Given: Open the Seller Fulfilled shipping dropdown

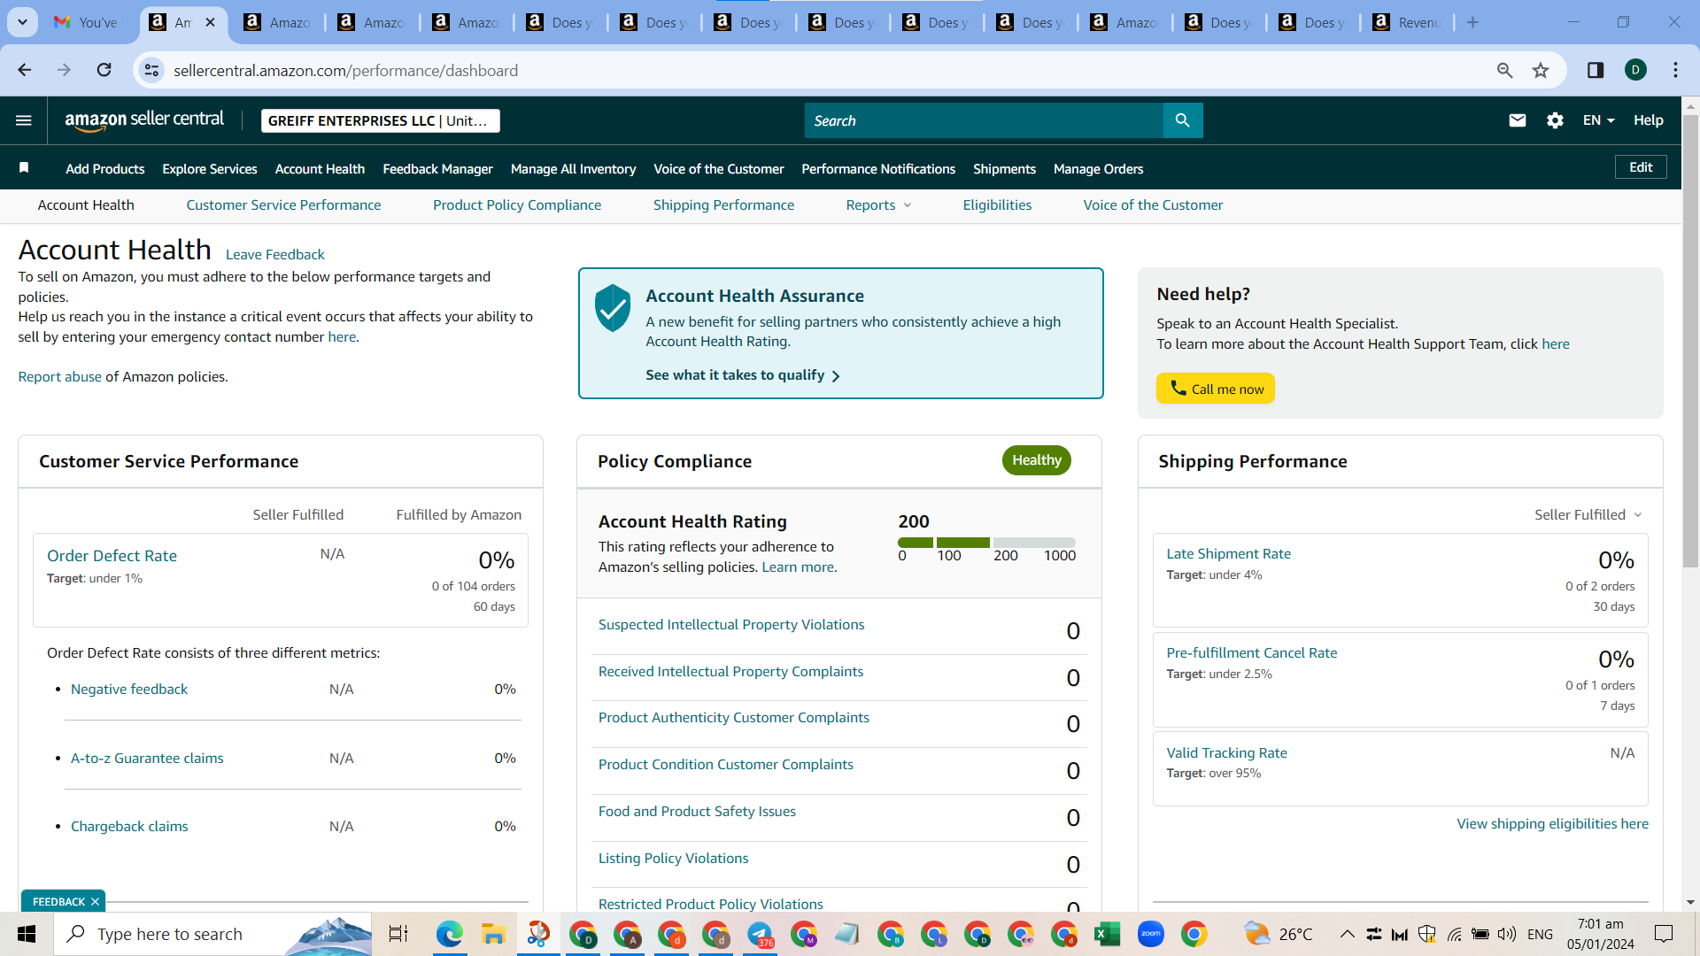Looking at the screenshot, I should 1588,515.
